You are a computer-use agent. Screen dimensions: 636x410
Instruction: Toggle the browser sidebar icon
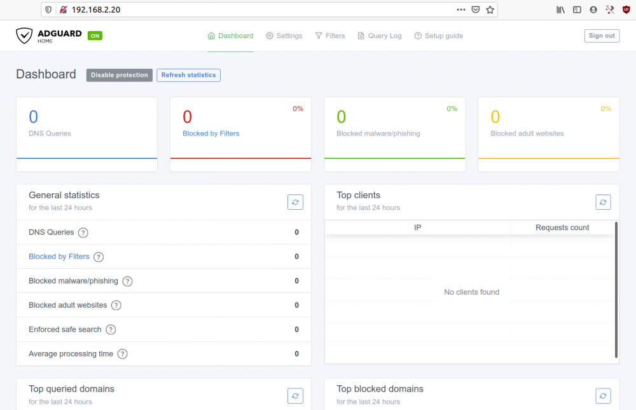click(577, 10)
